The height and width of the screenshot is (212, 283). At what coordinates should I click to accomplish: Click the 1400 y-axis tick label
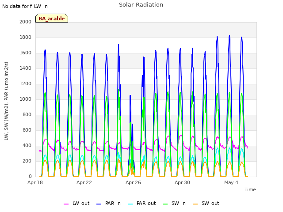tap(26, 68)
